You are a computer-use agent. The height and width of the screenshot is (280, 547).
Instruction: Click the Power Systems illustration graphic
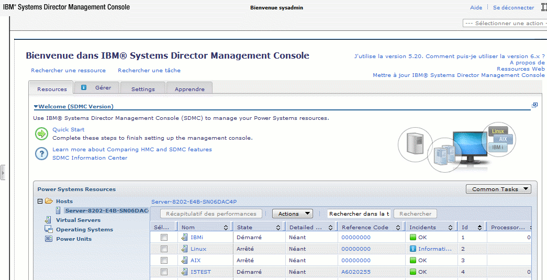pyautogui.click(x=457, y=147)
